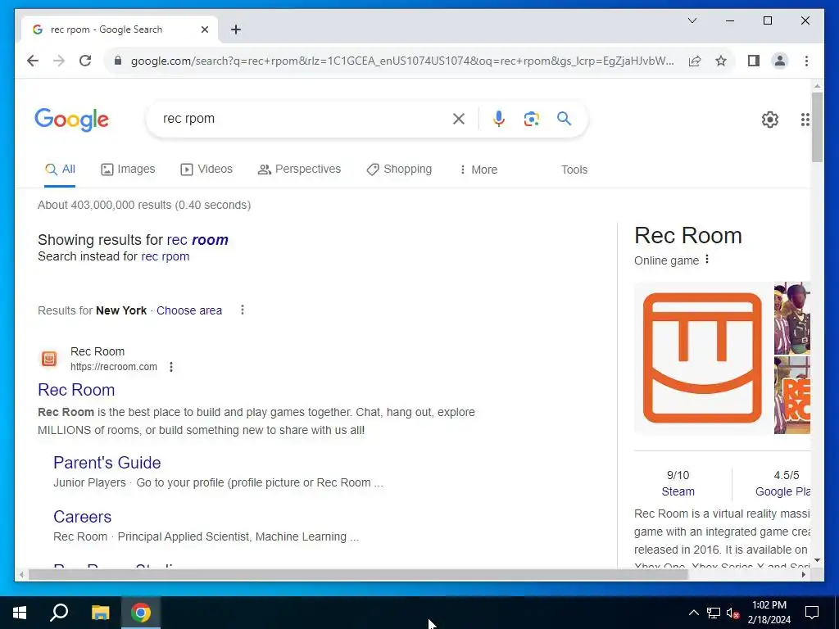Viewport: 839px width, 629px height.
Task: Open a new tab with the plus button
Action: (236, 29)
